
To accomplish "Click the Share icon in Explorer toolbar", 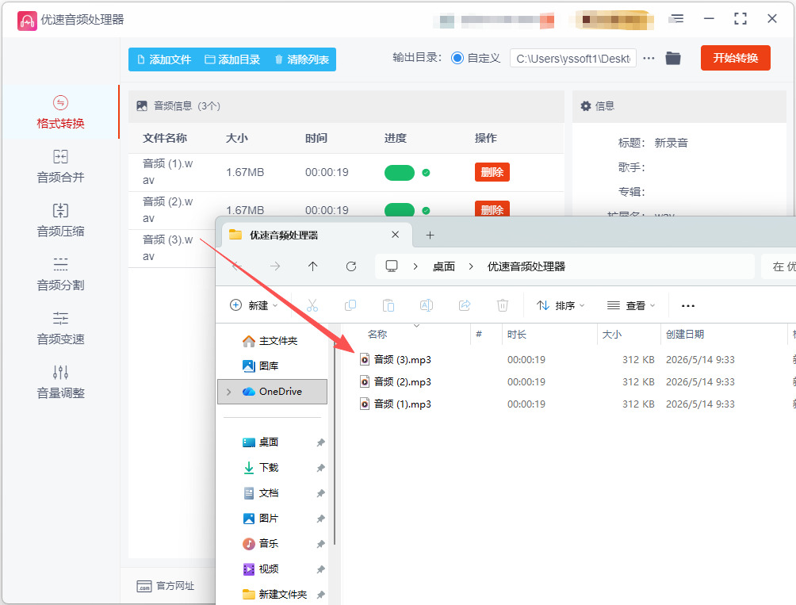I will [465, 305].
